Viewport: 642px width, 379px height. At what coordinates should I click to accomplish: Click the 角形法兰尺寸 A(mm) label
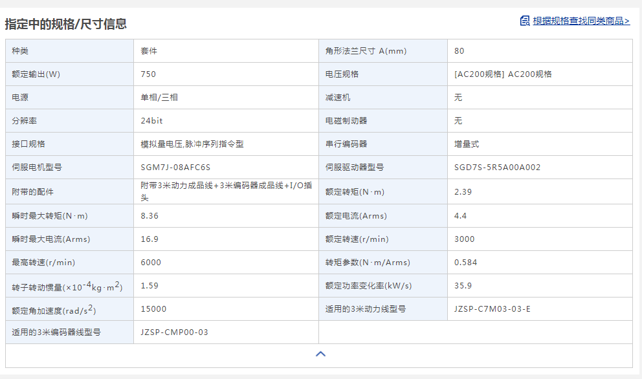pos(366,50)
